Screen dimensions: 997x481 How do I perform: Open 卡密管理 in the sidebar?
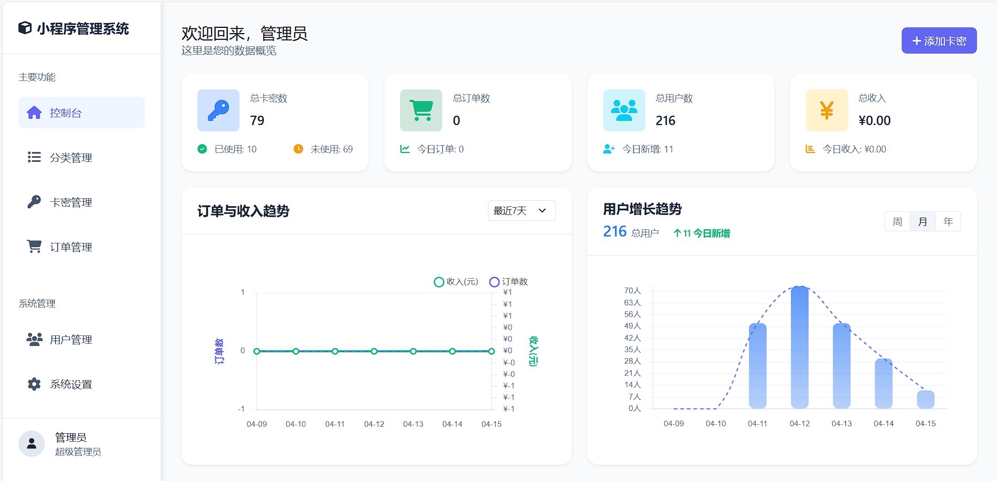coord(71,202)
